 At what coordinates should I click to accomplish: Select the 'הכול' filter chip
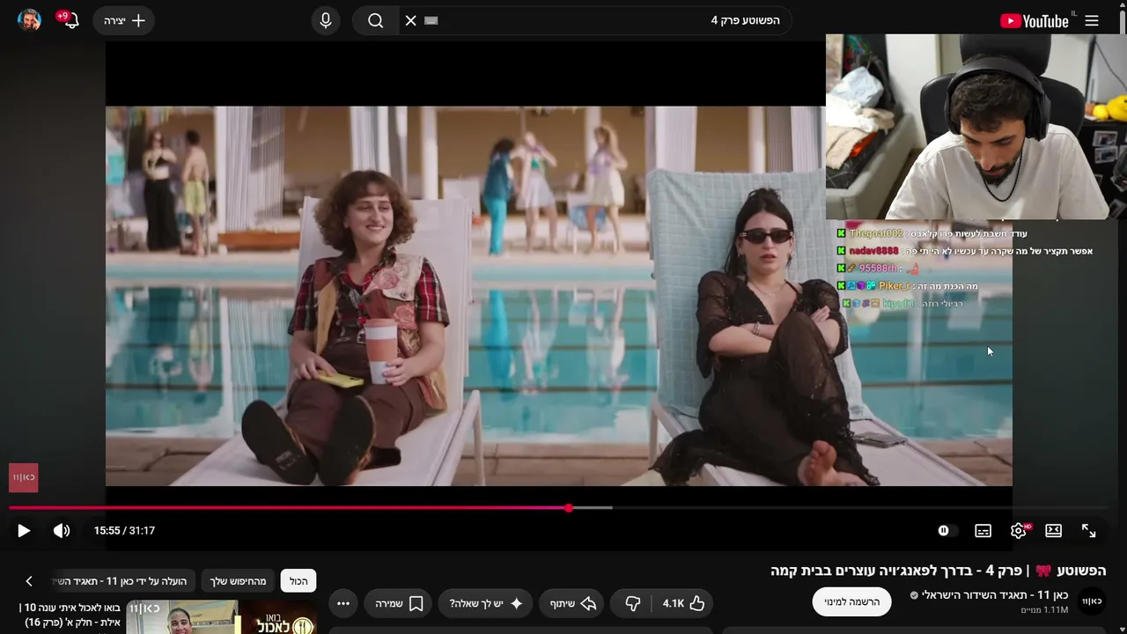(x=298, y=581)
